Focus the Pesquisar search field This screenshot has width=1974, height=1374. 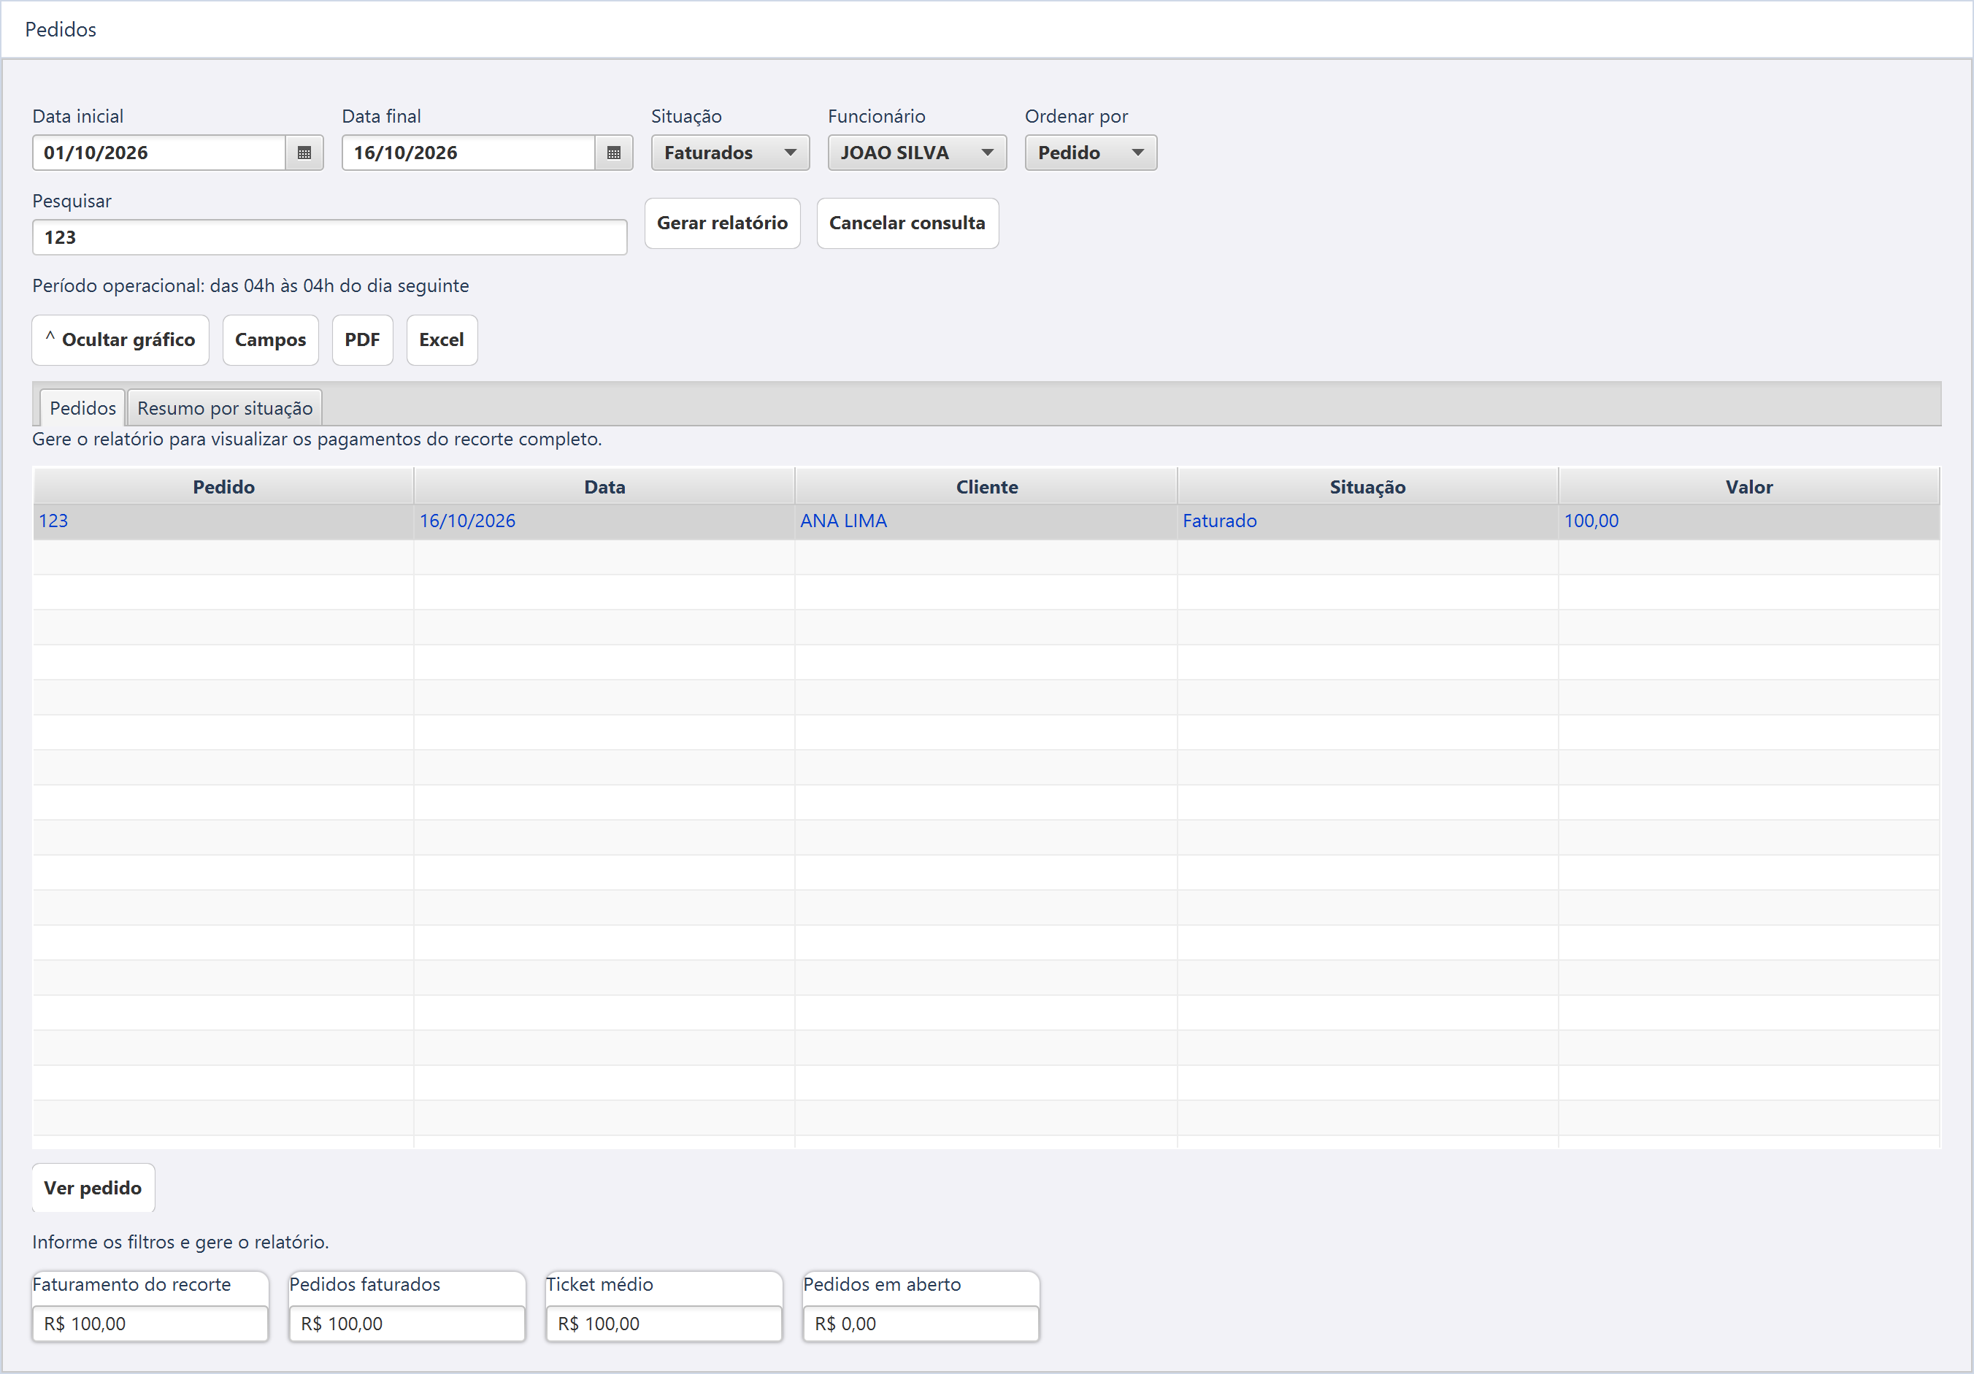tap(329, 237)
